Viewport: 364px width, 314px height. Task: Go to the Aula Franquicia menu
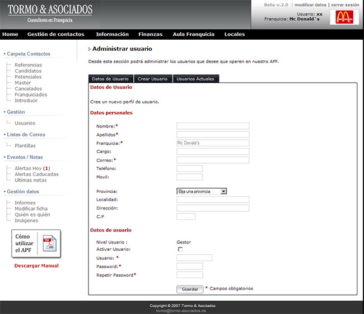pos(193,34)
